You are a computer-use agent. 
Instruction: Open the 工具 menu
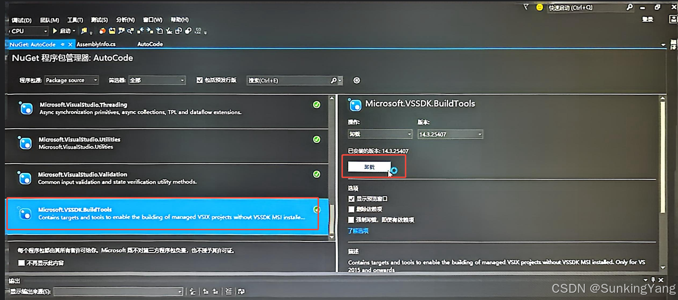tap(74, 20)
